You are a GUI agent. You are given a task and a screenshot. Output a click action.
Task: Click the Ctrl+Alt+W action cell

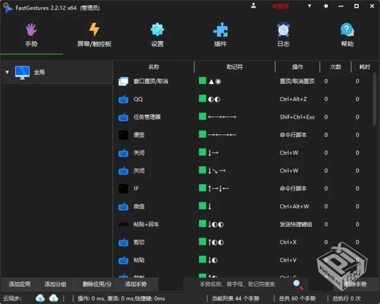click(294, 207)
